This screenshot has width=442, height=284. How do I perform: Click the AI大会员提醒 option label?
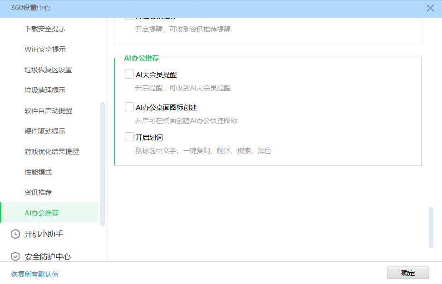click(156, 75)
